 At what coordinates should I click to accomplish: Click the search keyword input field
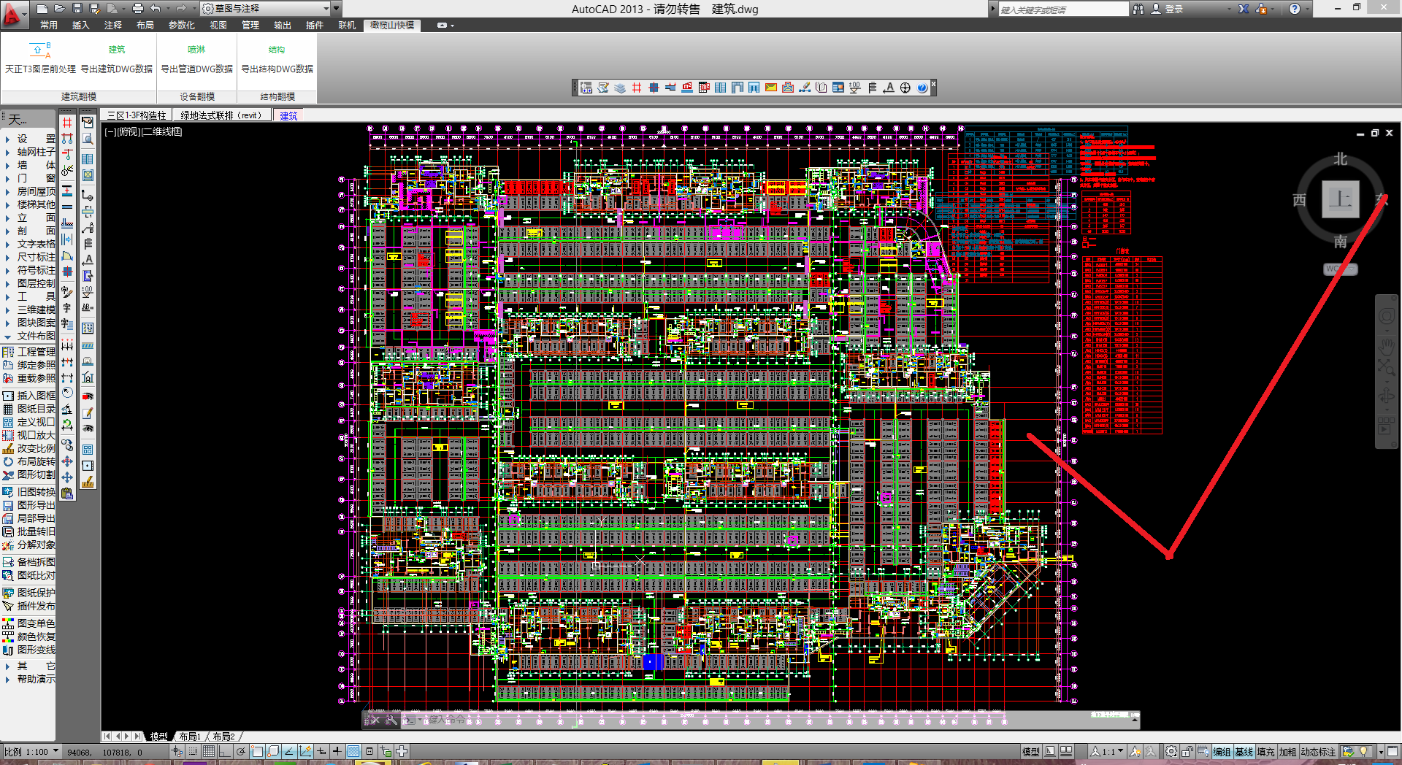[x=1063, y=9]
